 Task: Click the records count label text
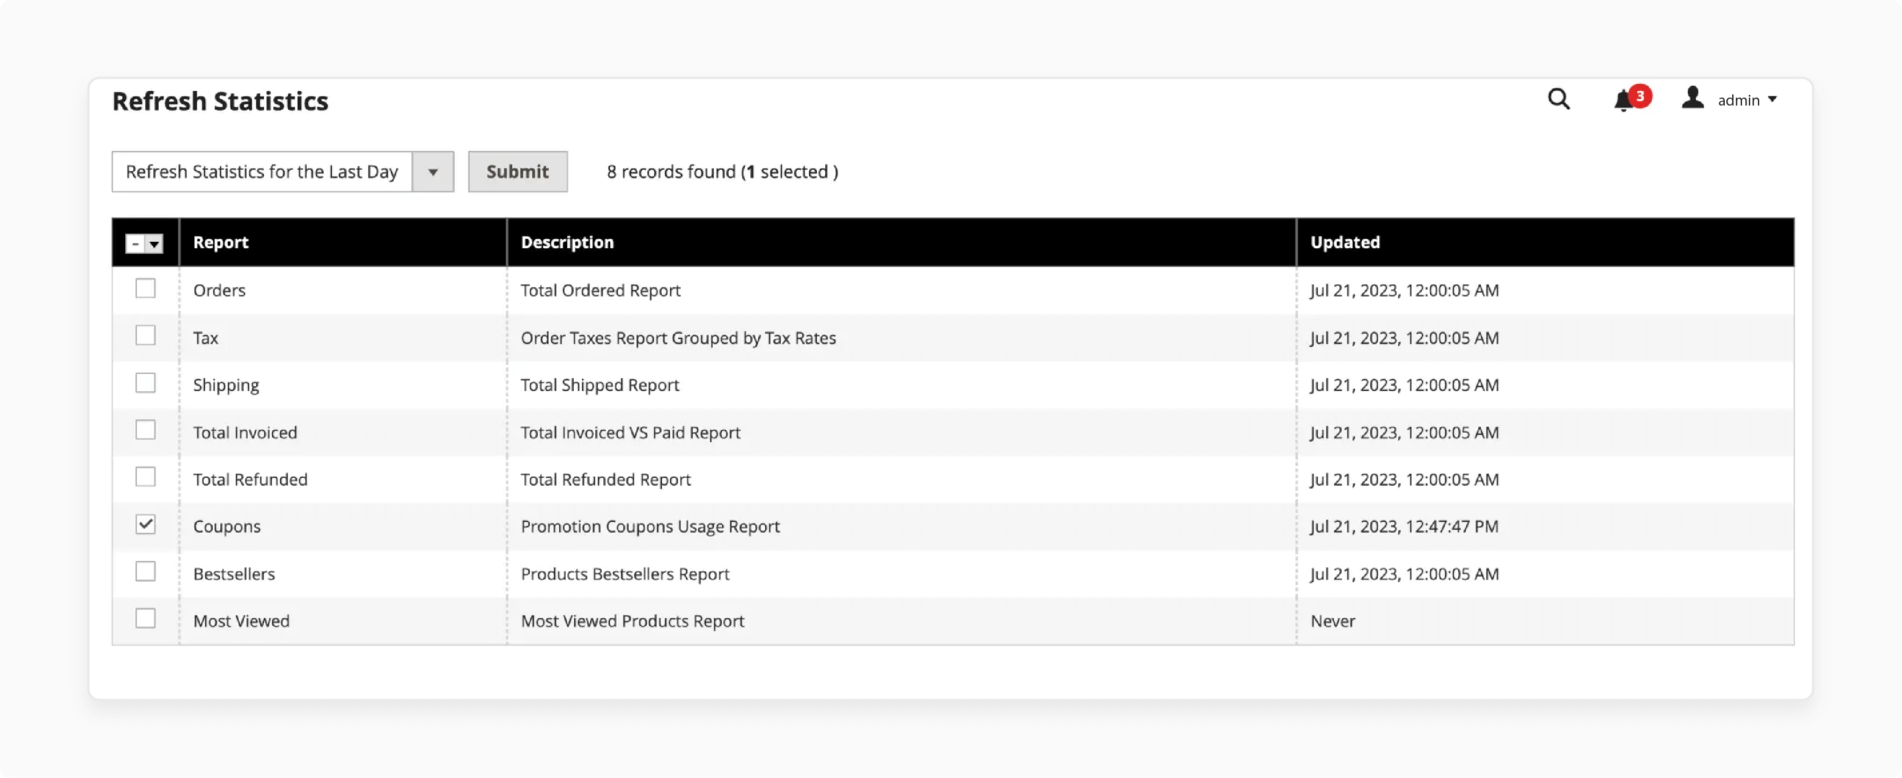(x=723, y=171)
